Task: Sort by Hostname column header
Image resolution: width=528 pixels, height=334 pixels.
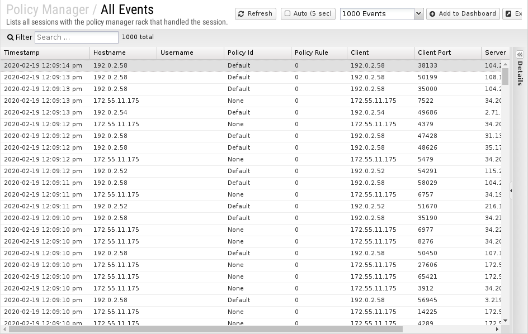Action: point(123,53)
